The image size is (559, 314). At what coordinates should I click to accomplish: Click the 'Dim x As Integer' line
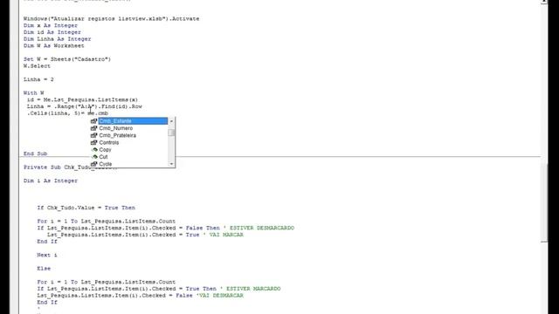click(51, 25)
